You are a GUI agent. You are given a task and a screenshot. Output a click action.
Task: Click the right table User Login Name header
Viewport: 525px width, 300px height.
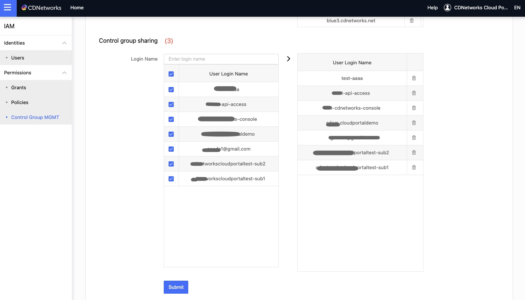pos(352,63)
